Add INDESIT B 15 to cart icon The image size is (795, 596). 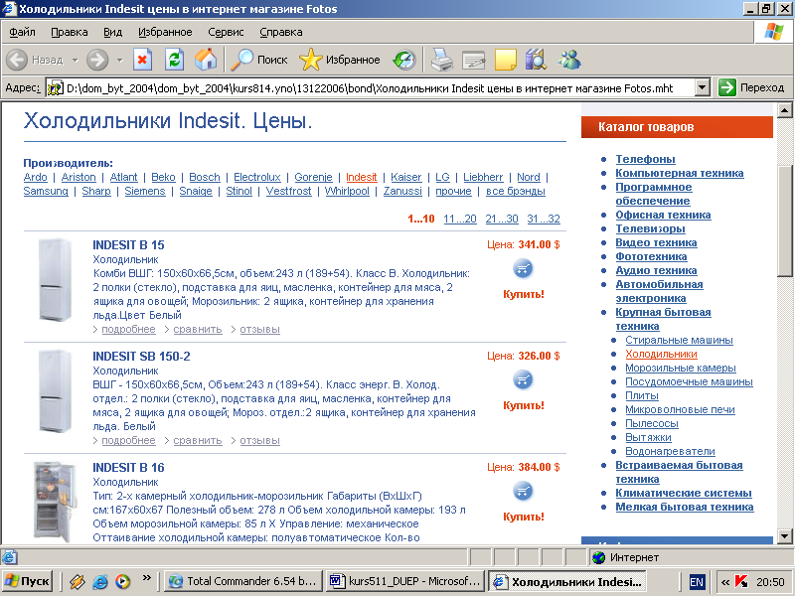523,268
